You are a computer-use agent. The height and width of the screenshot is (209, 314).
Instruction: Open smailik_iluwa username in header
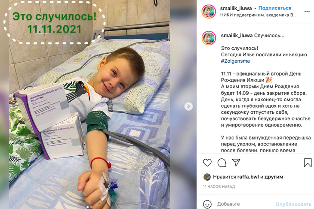pyautogui.click(x=236, y=8)
